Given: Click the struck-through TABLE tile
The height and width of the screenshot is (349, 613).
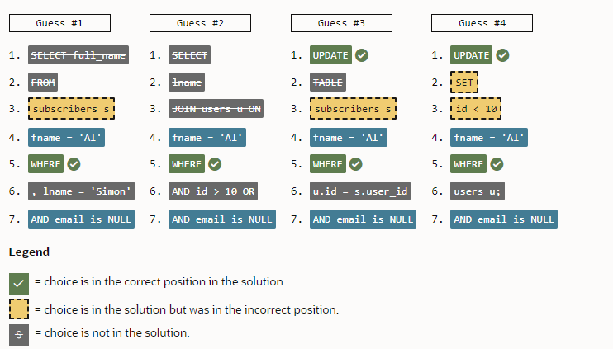Looking at the screenshot, I should tap(327, 83).
